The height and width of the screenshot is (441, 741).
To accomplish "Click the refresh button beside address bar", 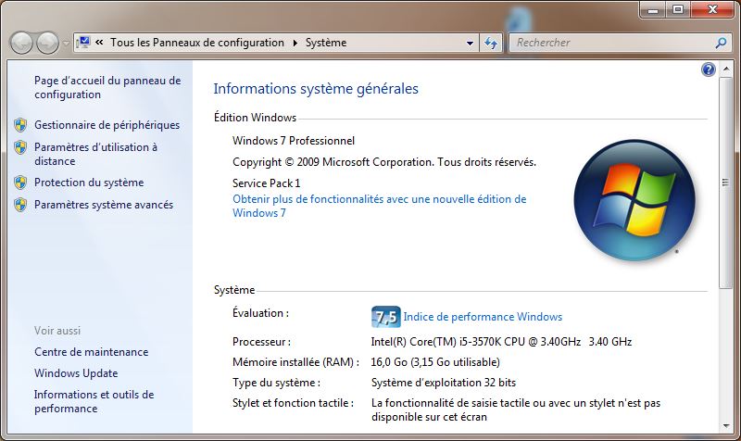I will click(491, 43).
